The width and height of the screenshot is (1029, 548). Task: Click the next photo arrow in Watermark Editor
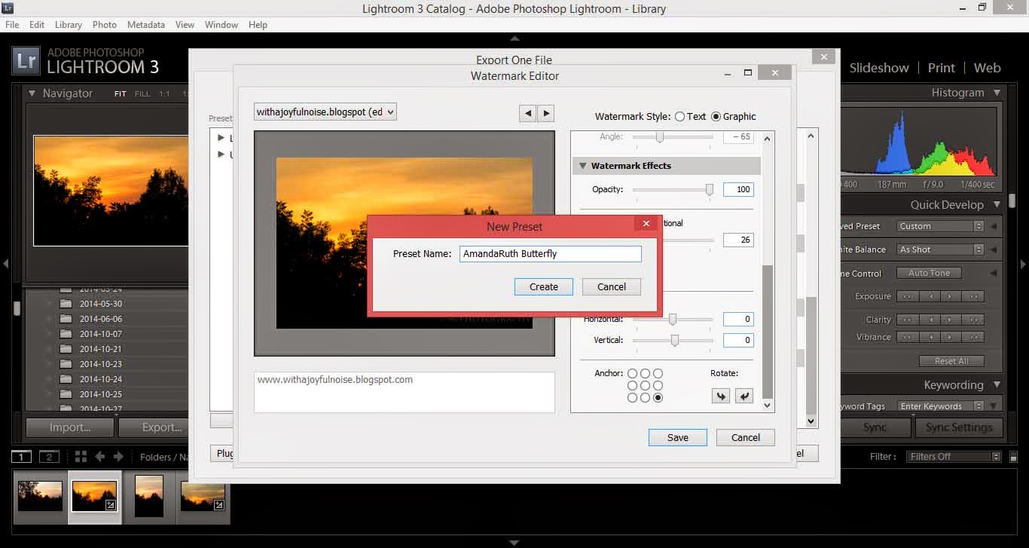click(x=546, y=113)
